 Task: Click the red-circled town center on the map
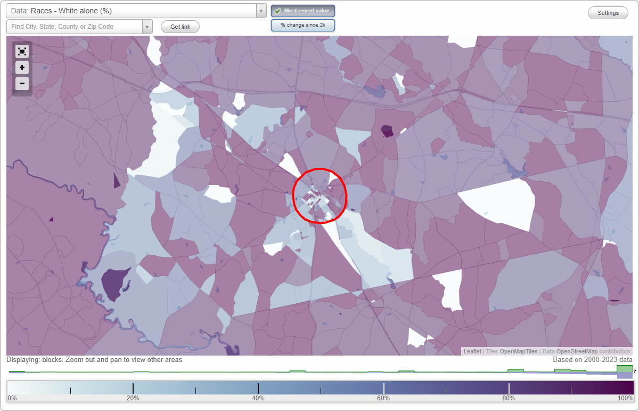click(319, 196)
